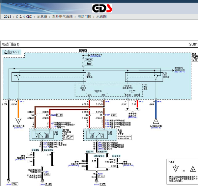Click FD11 connector label next to pin 36
Image resolution: width=198 pixels, height=186 pixels.
point(108,115)
